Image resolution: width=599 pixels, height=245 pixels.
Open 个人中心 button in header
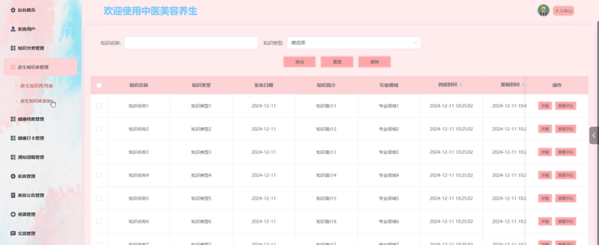click(x=563, y=11)
